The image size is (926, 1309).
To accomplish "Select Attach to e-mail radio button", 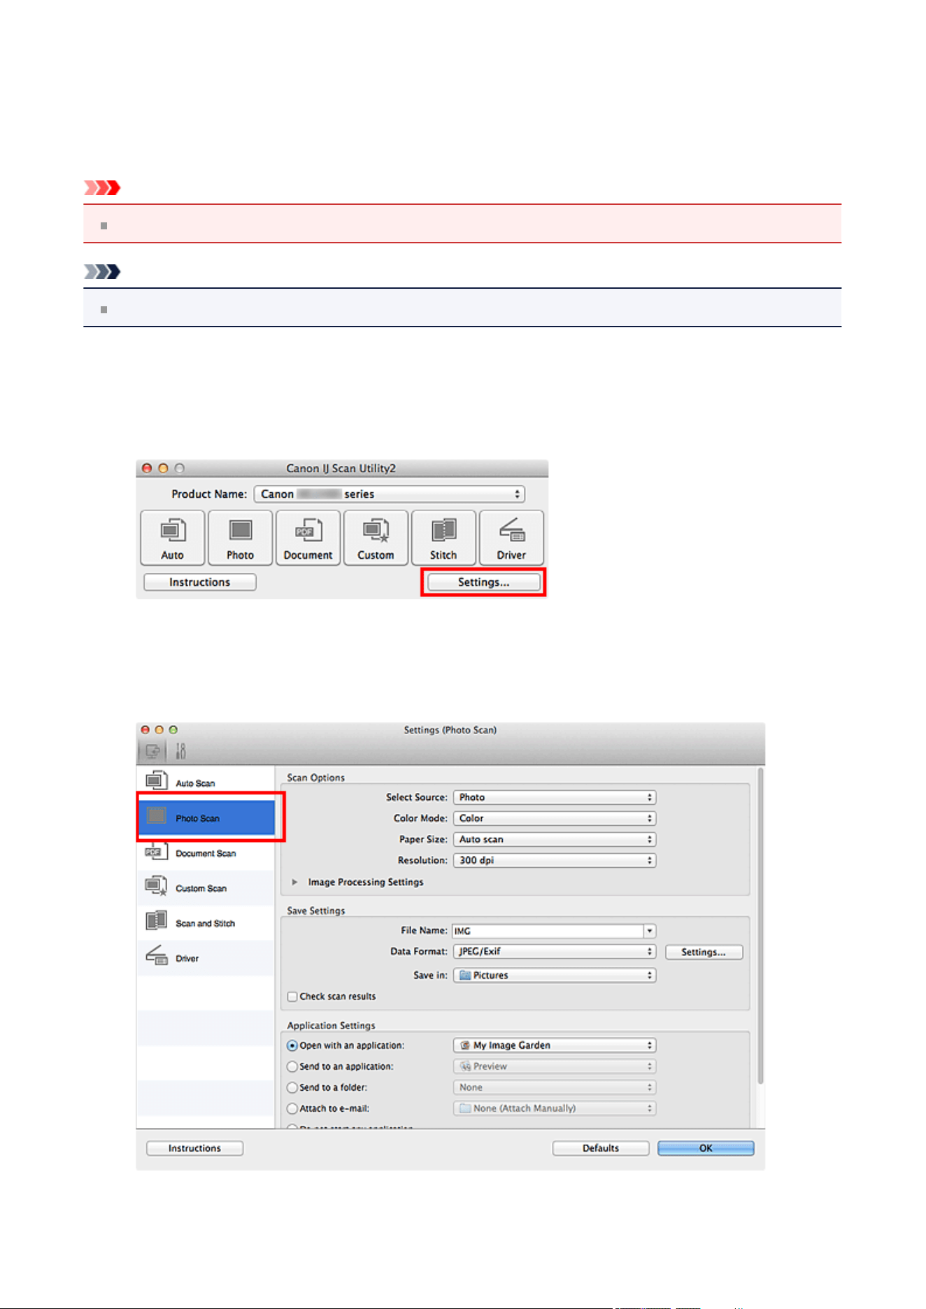I will pyautogui.click(x=292, y=1109).
